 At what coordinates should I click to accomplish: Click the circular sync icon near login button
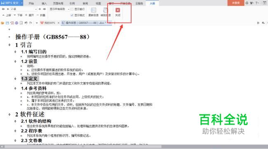tap(247, 3)
